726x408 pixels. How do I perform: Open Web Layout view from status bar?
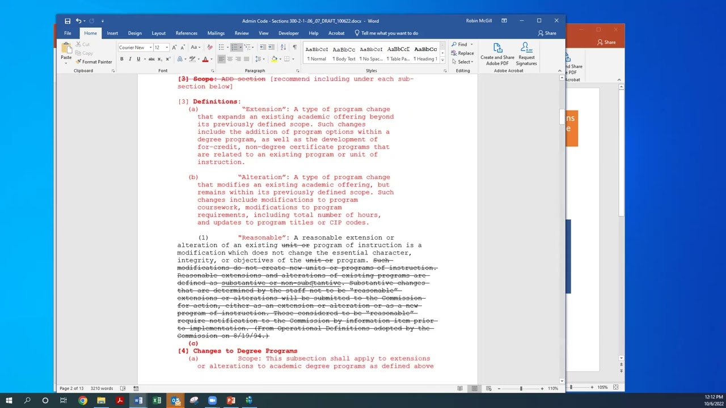[x=488, y=388]
